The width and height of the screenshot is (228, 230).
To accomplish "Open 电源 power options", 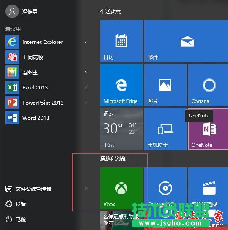I will pos(16,219).
